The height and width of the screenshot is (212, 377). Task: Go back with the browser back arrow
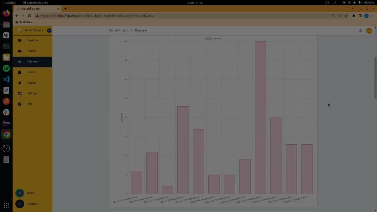coord(17,16)
